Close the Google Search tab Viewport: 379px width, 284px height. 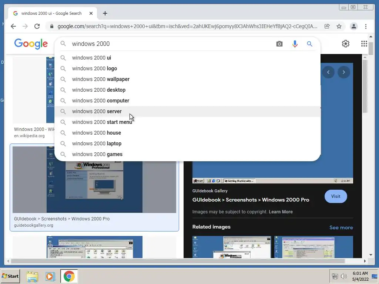click(x=91, y=13)
